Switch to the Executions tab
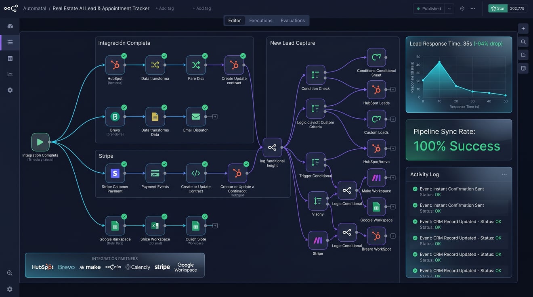The width and height of the screenshot is (533, 297). [261, 21]
